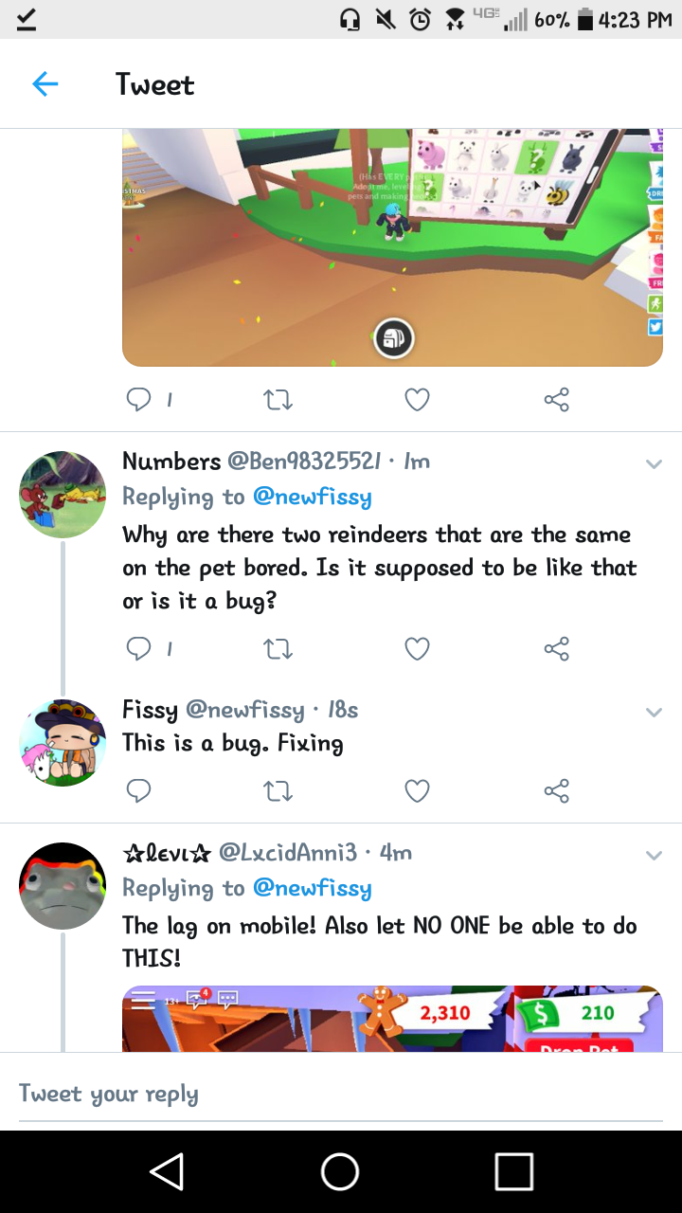Open the Adopt Me game screenshot image
The width and height of the screenshot is (682, 1213).
pos(392,246)
